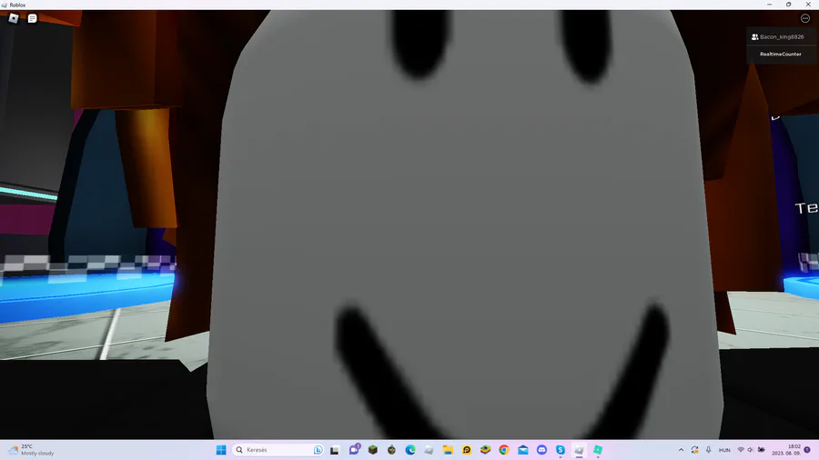Open the three-dots options menu

pyautogui.click(x=805, y=18)
